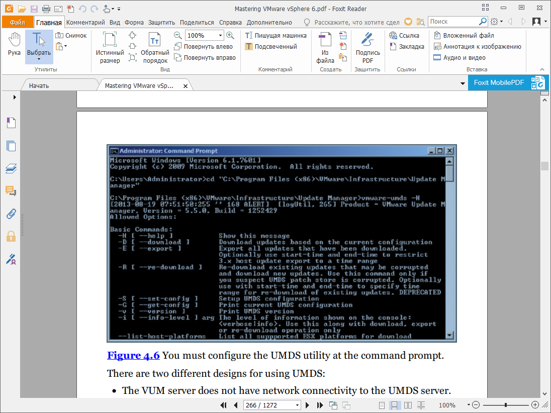
Task: Rotate view with Повернуть вправо
Action: coord(205,58)
